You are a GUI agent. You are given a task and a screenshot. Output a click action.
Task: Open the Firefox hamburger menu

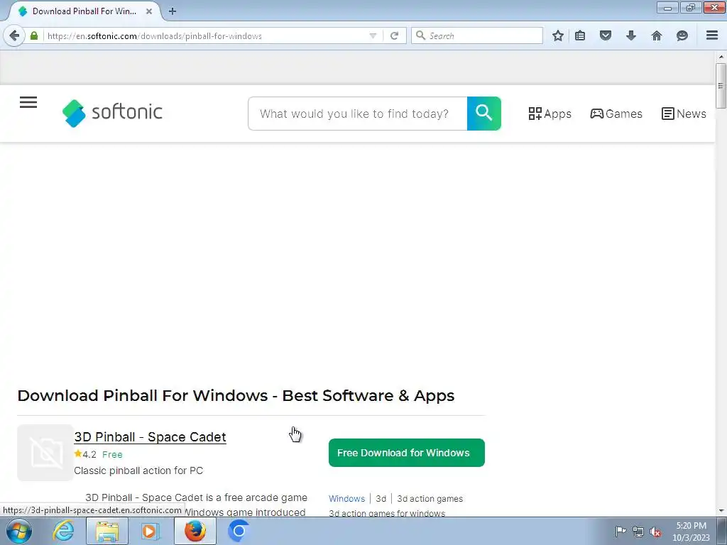tap(712, 35)
